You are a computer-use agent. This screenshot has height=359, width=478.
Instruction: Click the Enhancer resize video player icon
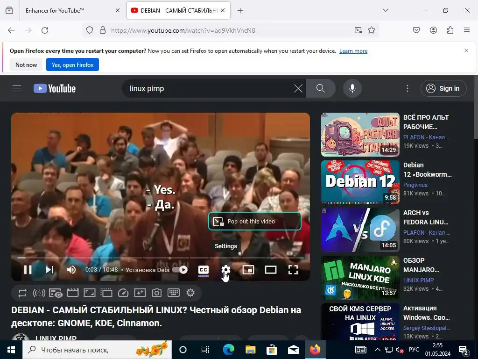89,293
